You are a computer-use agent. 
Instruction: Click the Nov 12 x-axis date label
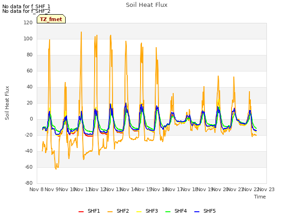coord(98,189)
